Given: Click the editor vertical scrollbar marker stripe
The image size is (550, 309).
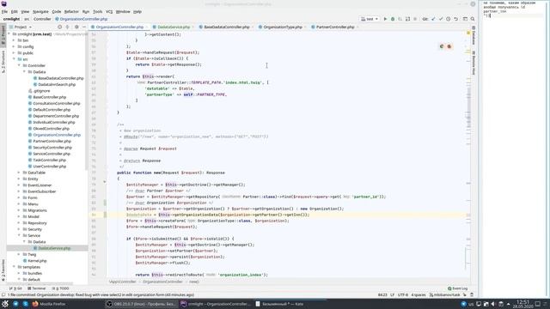Looking at the screenshot, I should tap(468, 154).
